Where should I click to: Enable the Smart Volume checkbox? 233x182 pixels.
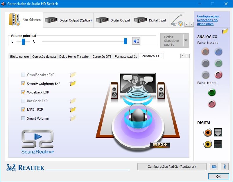point(23,118)
